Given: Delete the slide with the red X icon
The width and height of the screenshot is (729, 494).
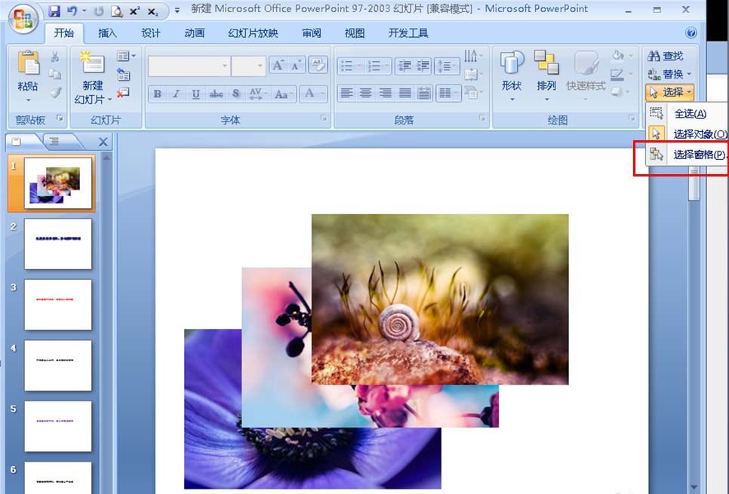Looking at the screenshot, I should (123, 93).
